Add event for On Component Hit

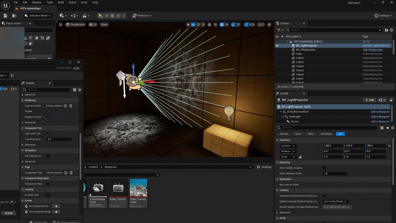(56, 206)
